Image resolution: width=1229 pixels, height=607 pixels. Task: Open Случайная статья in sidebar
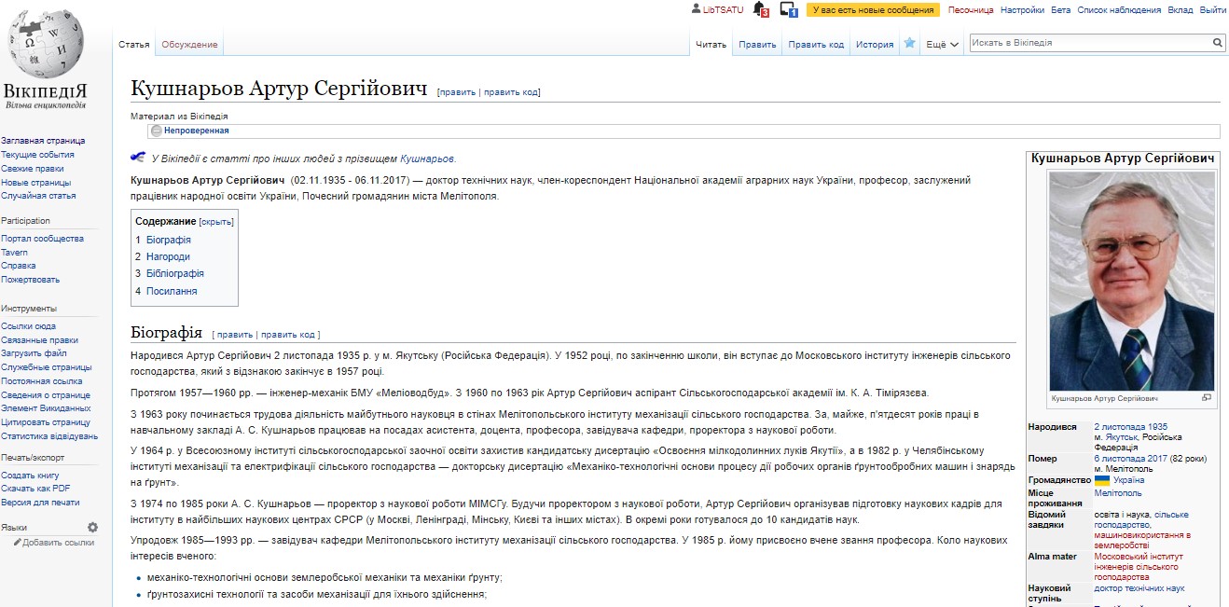coord(38,196)
